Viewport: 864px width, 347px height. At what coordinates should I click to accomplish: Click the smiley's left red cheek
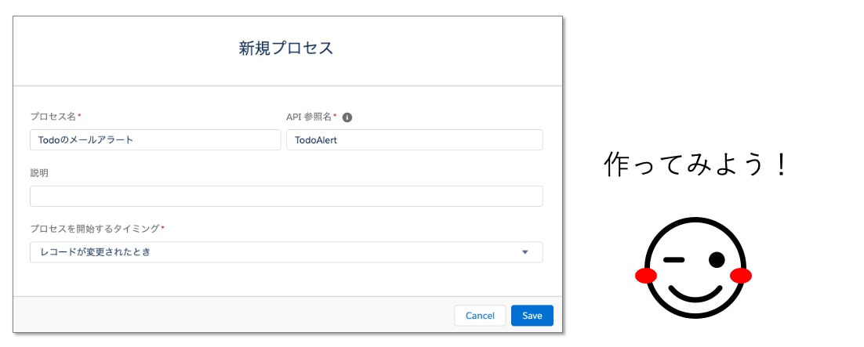coord(646,276)
